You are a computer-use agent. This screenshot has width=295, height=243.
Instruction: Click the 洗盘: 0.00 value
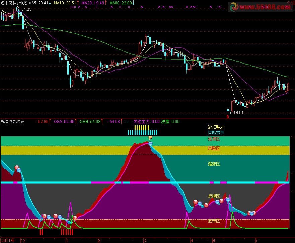170,122
